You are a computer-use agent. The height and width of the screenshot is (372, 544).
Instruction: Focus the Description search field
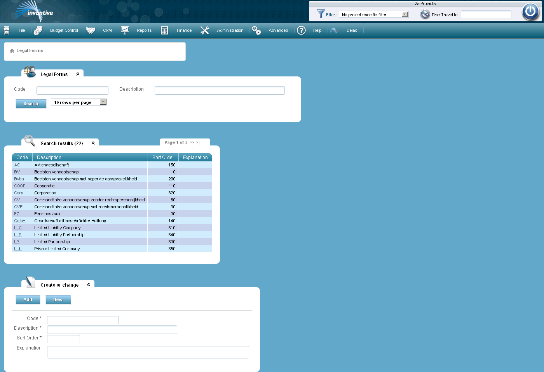coord(220,90)
